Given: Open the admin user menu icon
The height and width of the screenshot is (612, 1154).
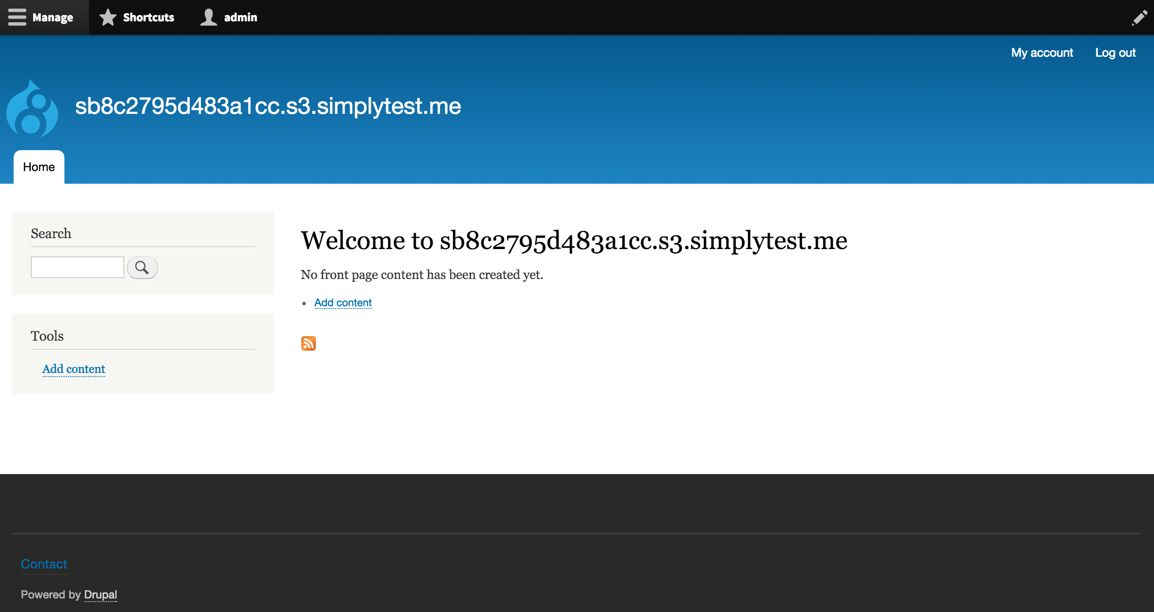Looking at the screenshot, I should (x=209, y=17).
